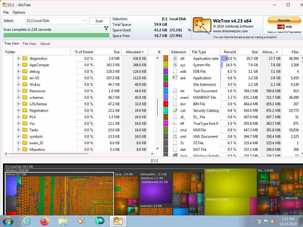The image size is (303, 227).
Task: Click the DataStore.edb treemap block
Action: (x=156, y=192)
